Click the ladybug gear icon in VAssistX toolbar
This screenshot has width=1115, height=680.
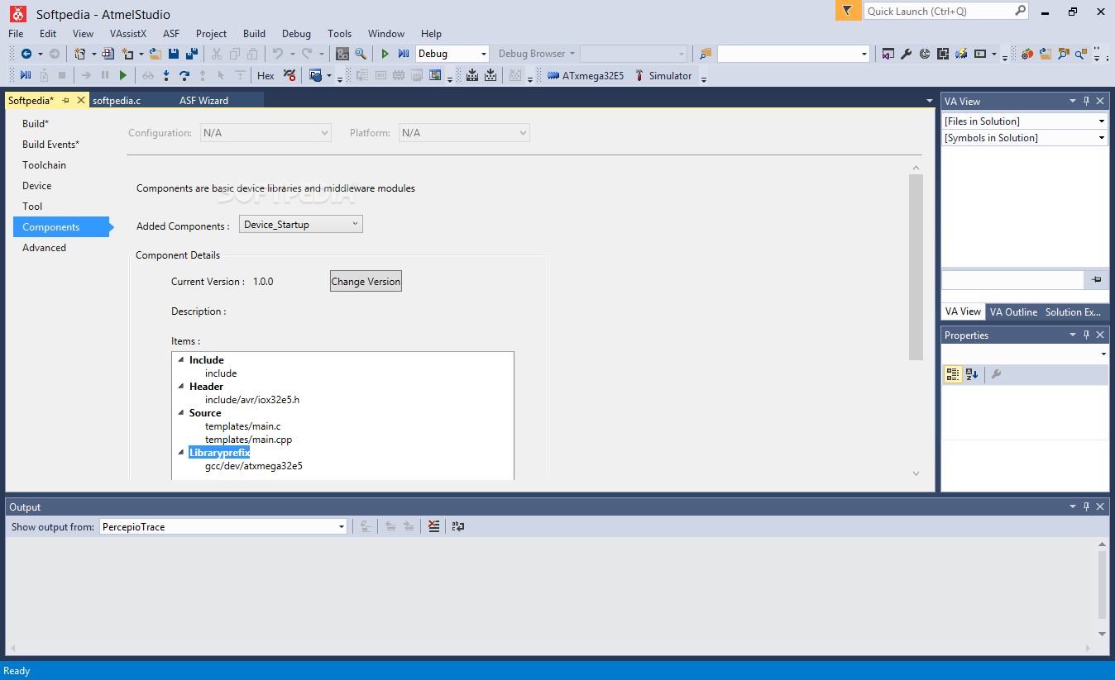[x=1027, y=54]
